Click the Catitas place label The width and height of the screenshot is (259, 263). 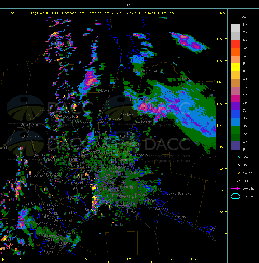coord(162,209)
